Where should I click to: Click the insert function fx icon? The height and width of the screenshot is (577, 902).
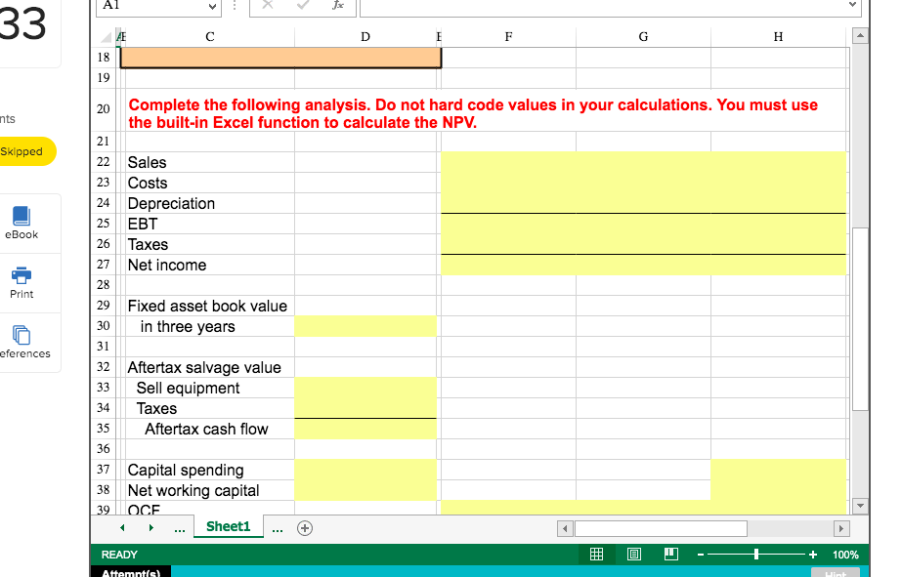pos(337,6)
